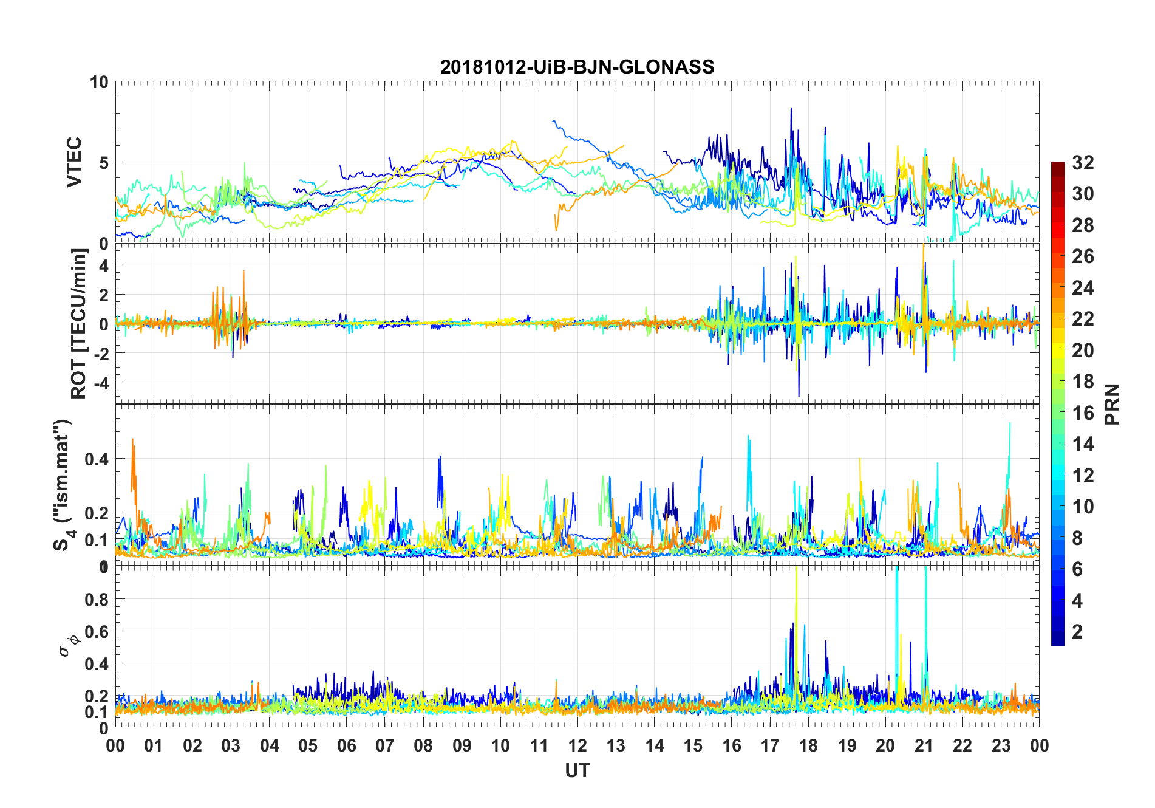Select colorbar tick label 16
Screen dimensions: 1155x808
tap(1083, 413)
